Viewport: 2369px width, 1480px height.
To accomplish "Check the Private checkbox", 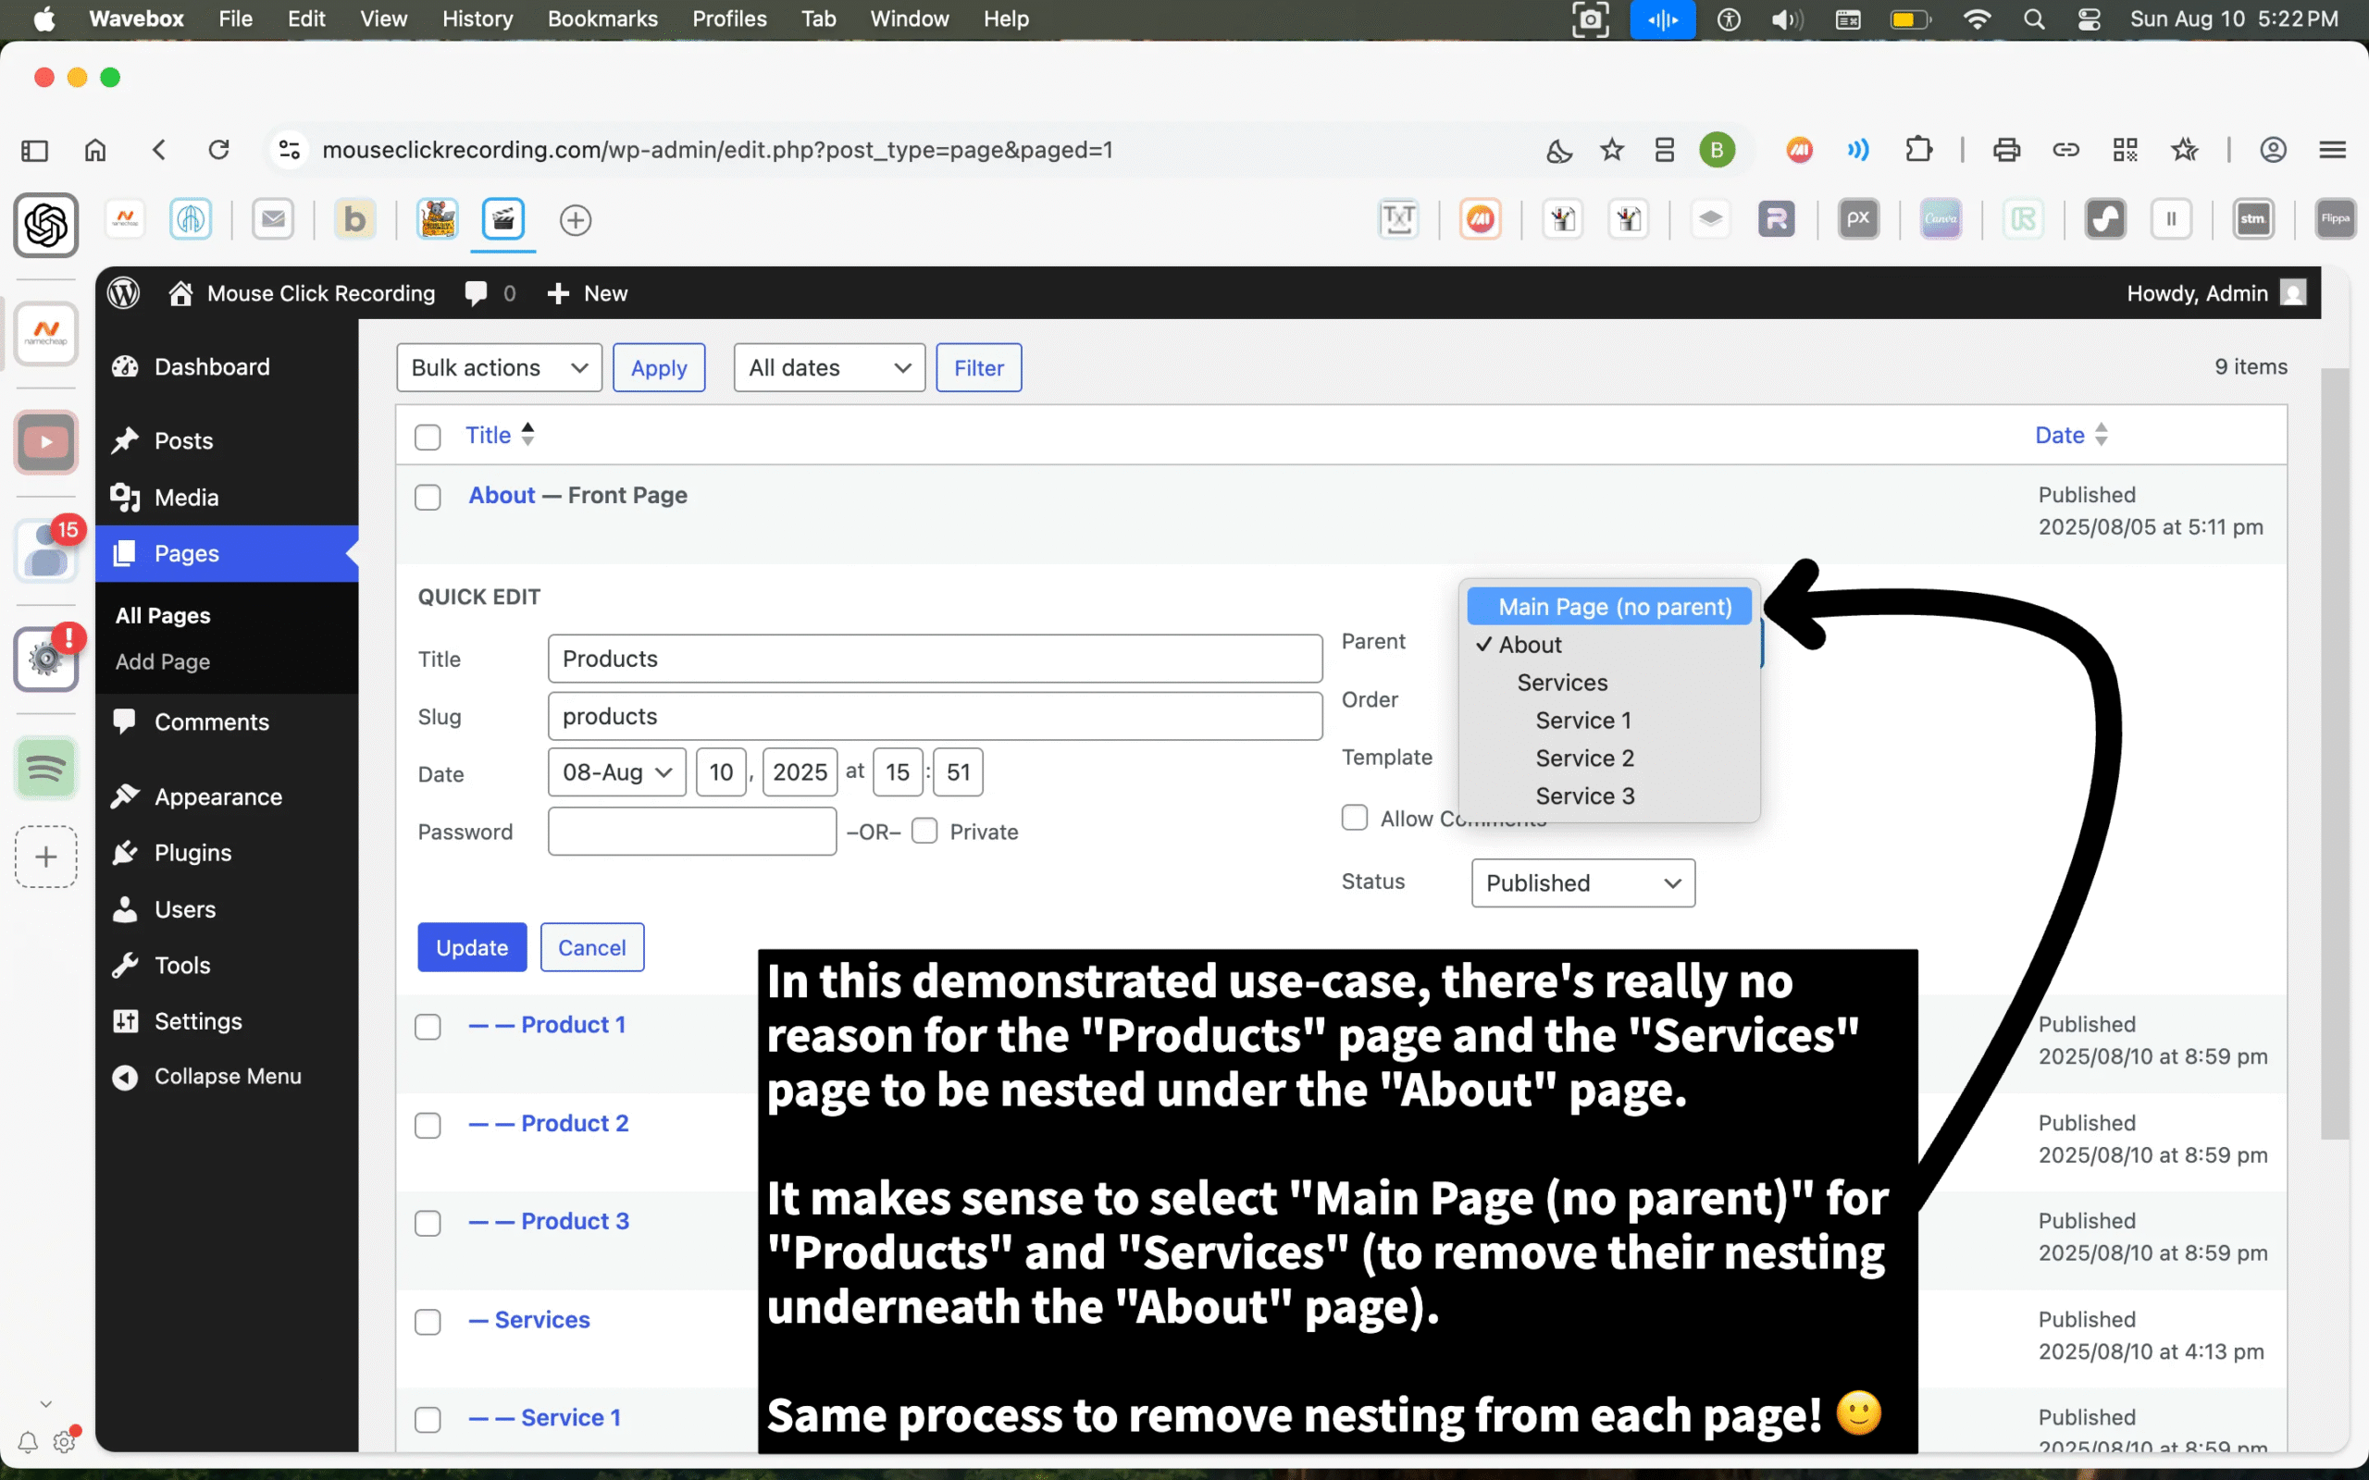I will click(924, 831).
